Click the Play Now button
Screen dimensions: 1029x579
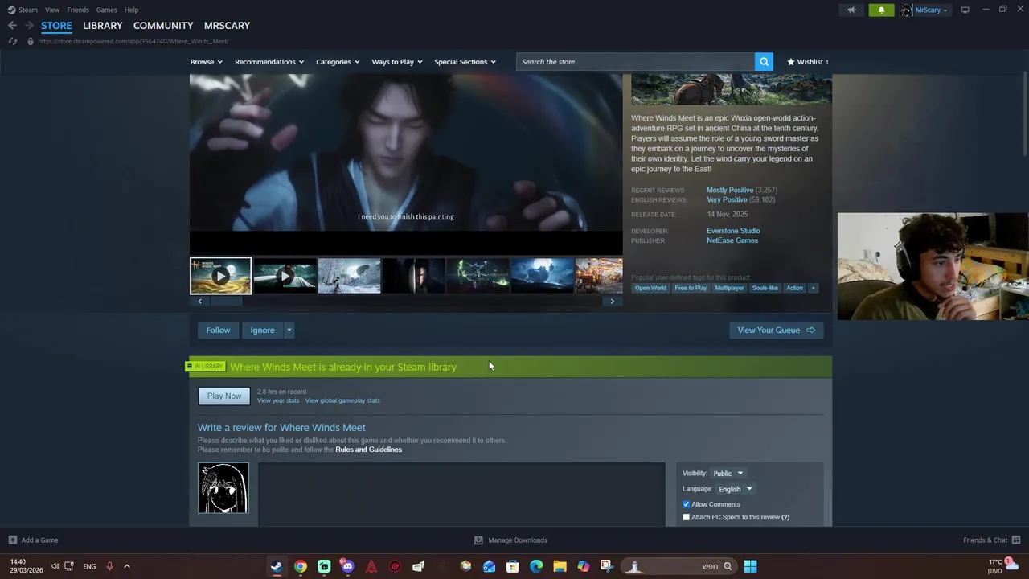224,396
